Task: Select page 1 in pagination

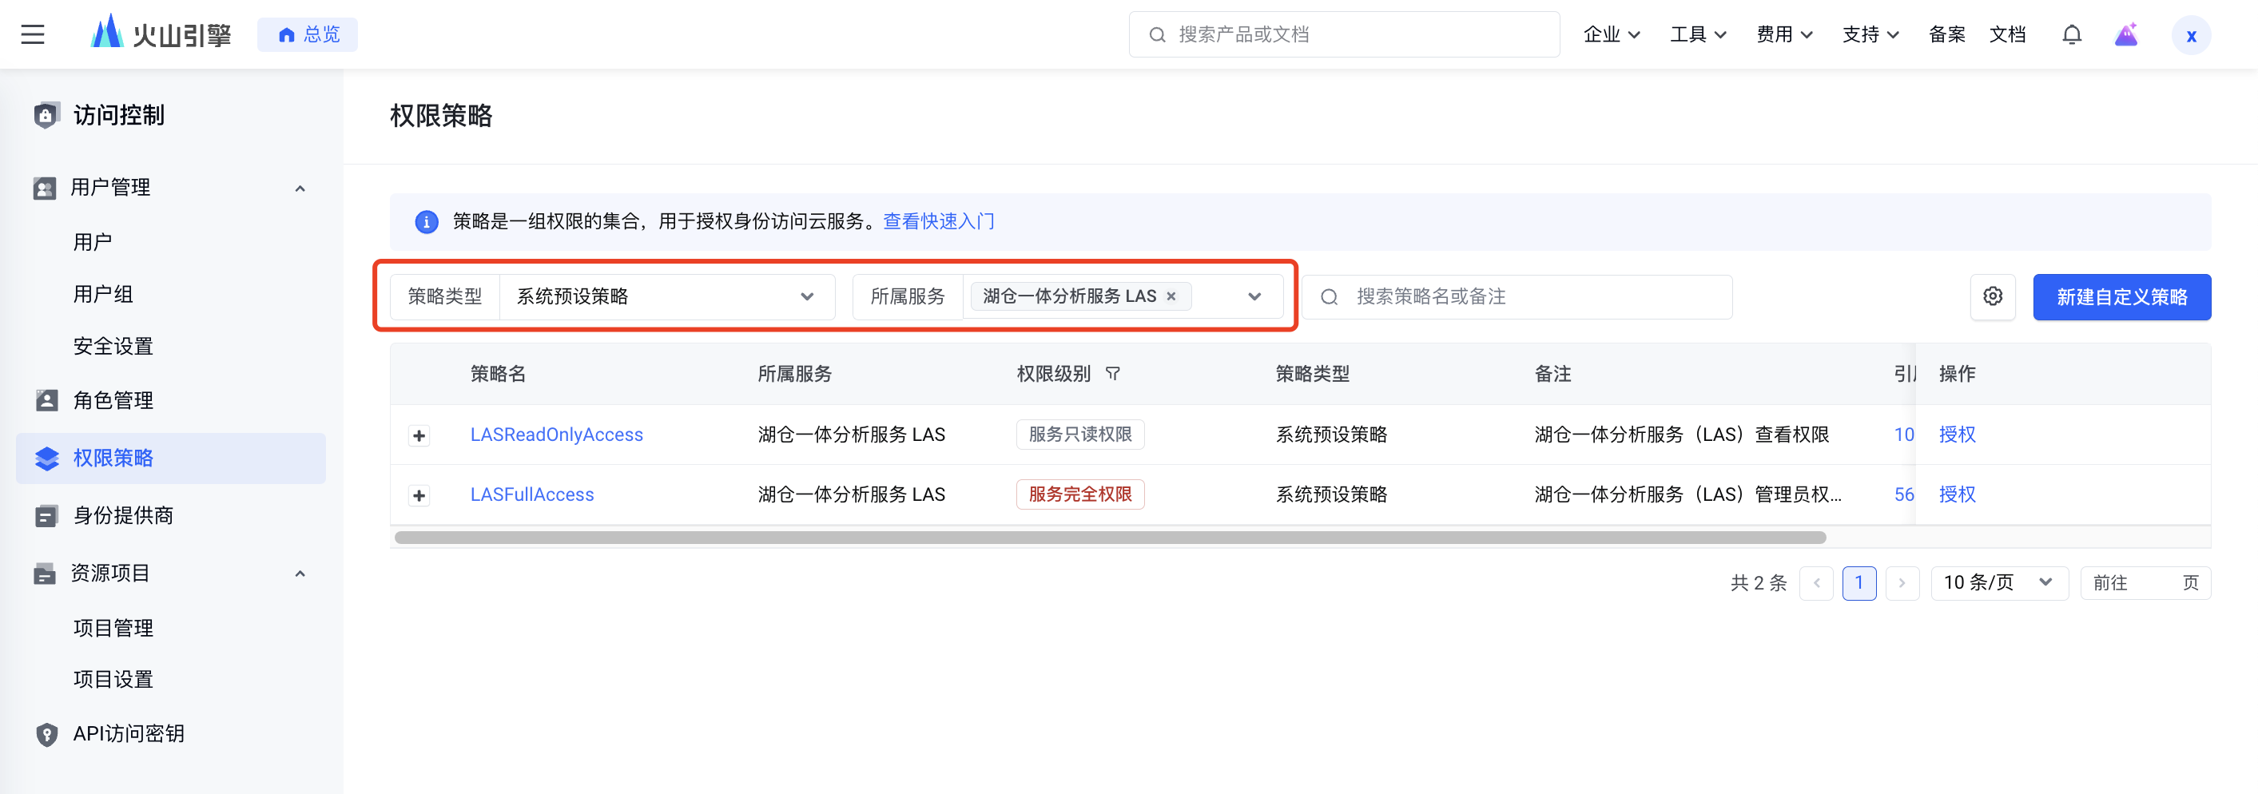Action: [1859, 583]
